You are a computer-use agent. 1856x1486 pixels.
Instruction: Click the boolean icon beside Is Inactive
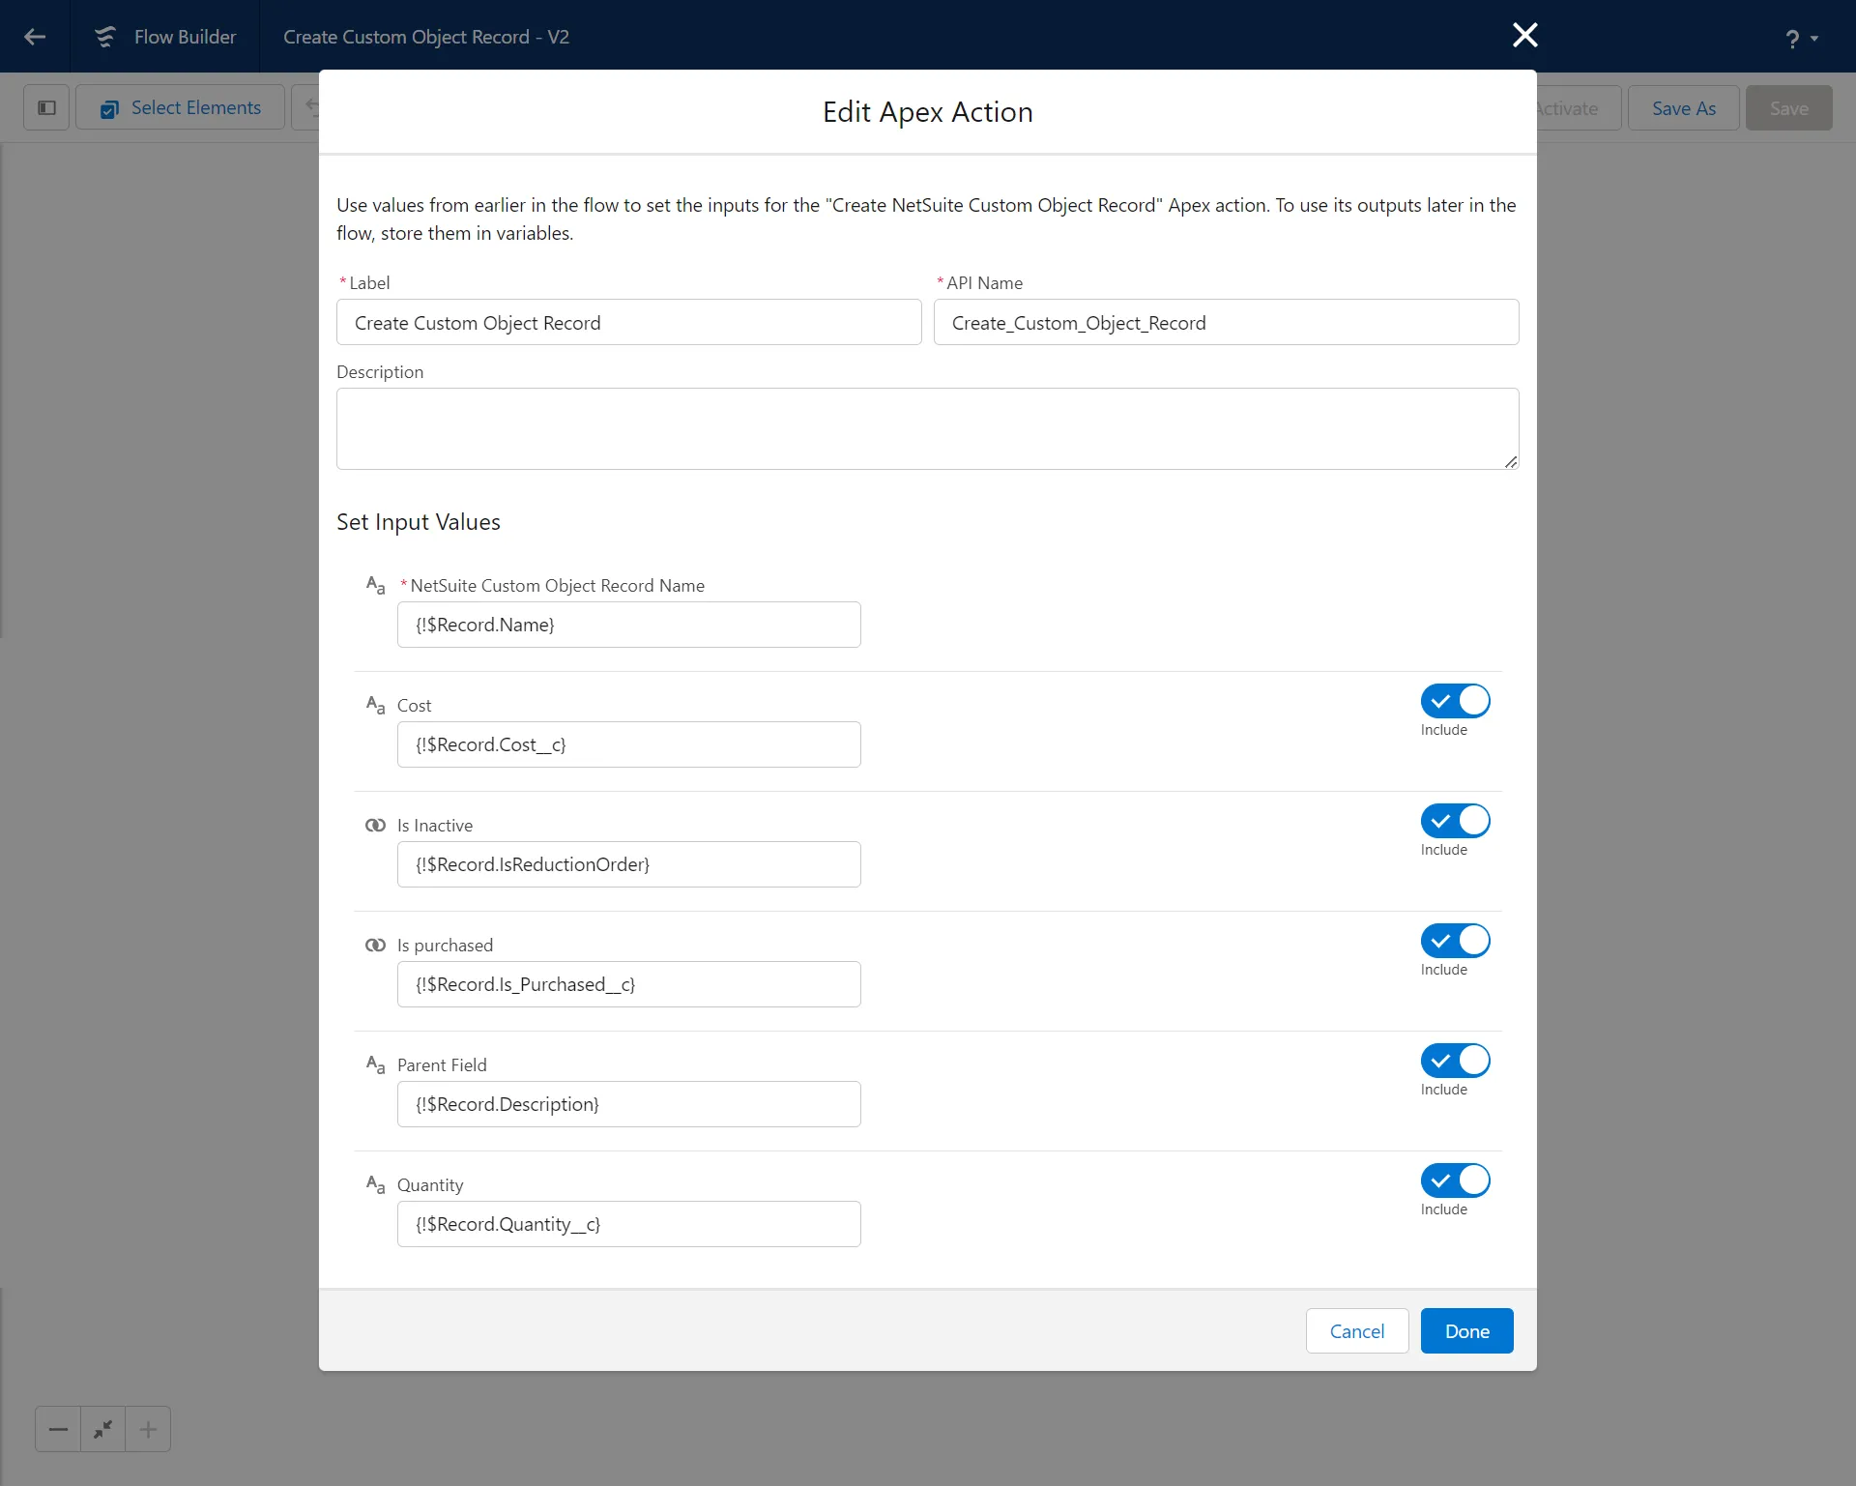tap(376, 825)
